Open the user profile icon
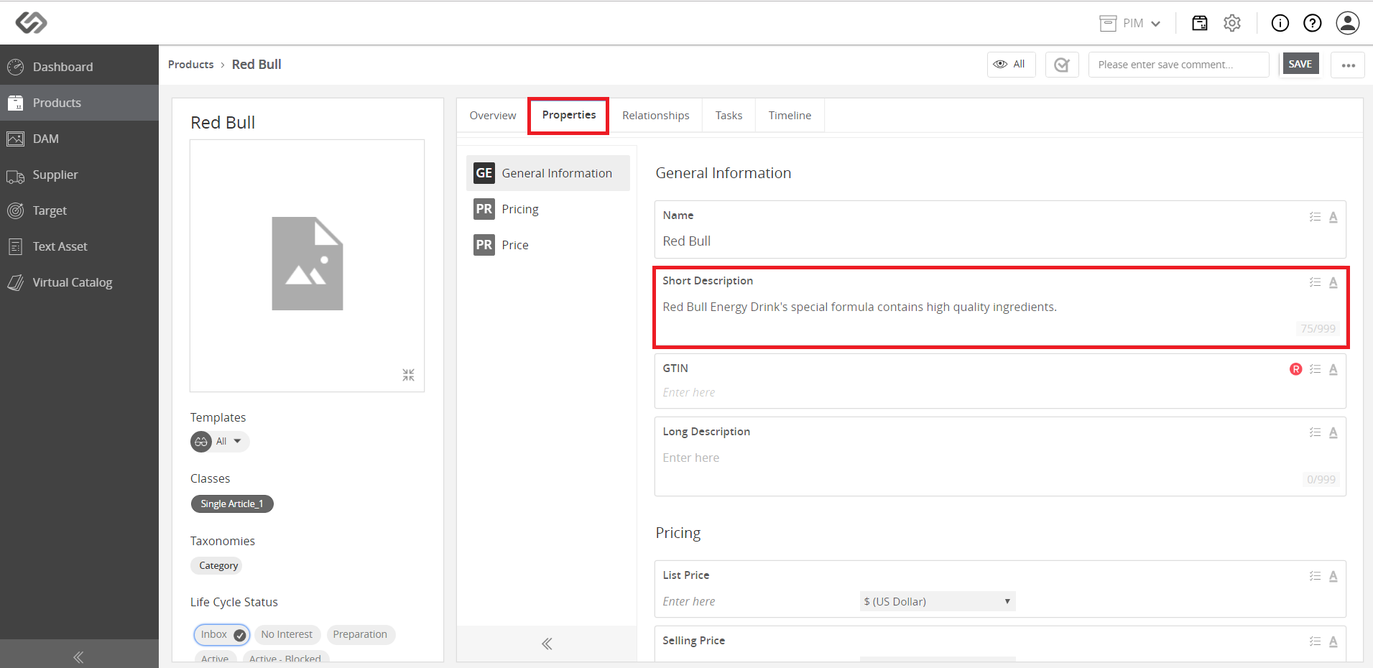Screen dimensions: 1373x668 1348,23
